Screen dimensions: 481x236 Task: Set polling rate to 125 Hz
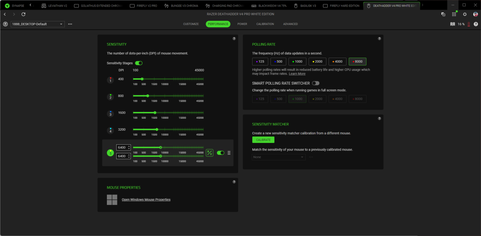(x=260, y=61)
